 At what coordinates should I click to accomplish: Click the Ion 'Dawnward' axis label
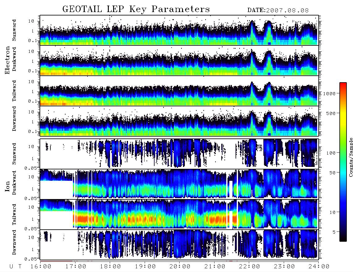[14, 242]
